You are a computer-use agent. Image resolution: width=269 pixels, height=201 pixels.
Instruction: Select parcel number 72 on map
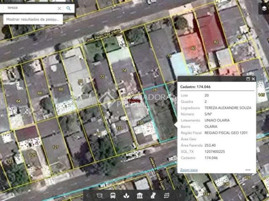(102, 77)
